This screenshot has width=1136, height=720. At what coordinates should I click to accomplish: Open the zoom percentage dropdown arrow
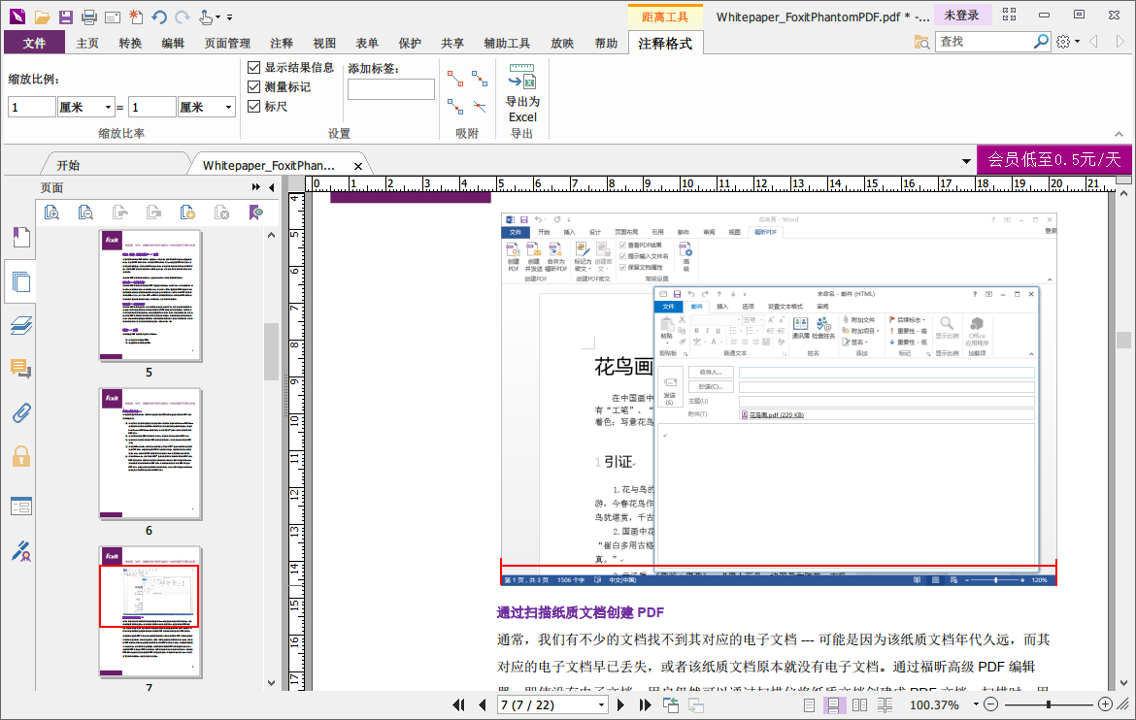976,704
